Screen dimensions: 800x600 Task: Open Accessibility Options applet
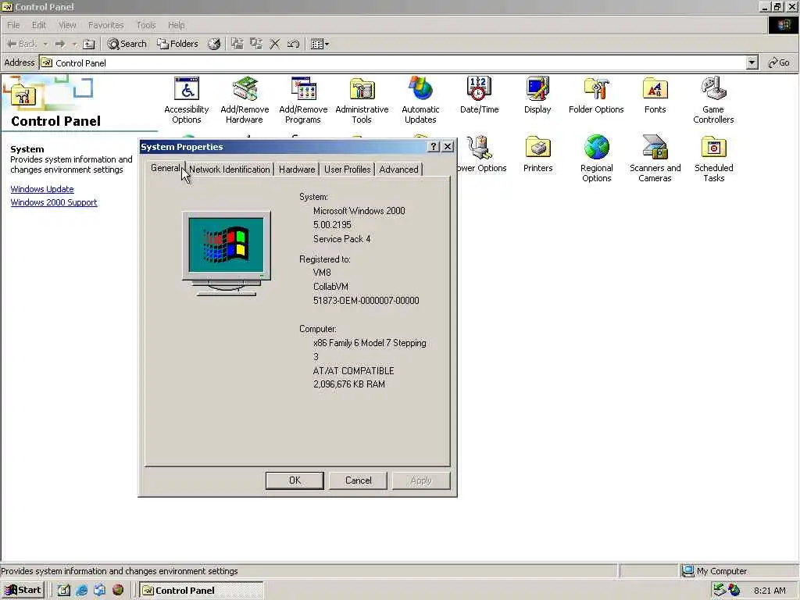pyautogui.click(x=186, y=100)
